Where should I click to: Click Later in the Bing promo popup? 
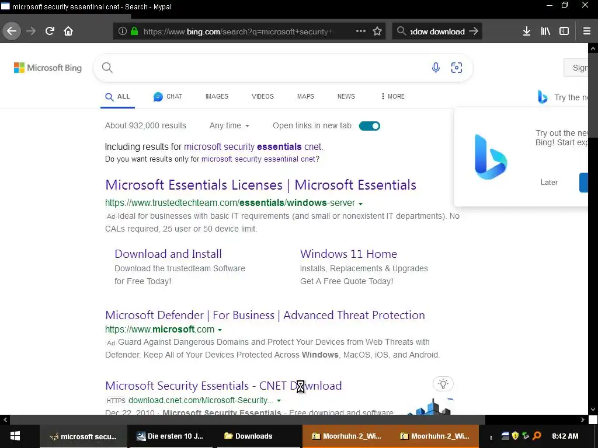click(549, 182)
